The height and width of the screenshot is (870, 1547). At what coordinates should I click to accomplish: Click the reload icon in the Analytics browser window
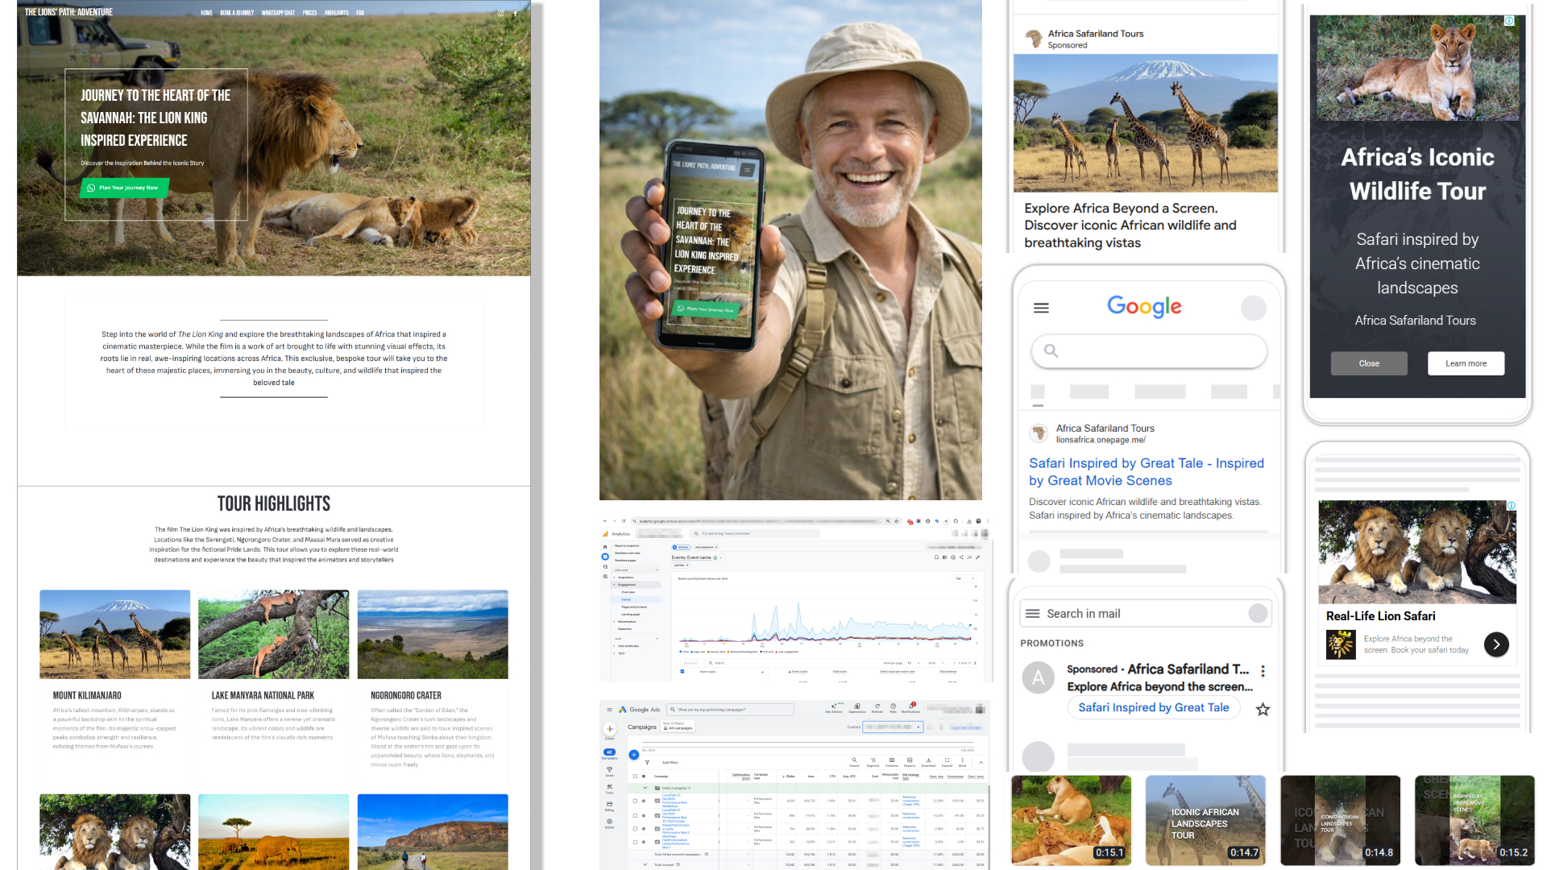[x=624, y=521]
